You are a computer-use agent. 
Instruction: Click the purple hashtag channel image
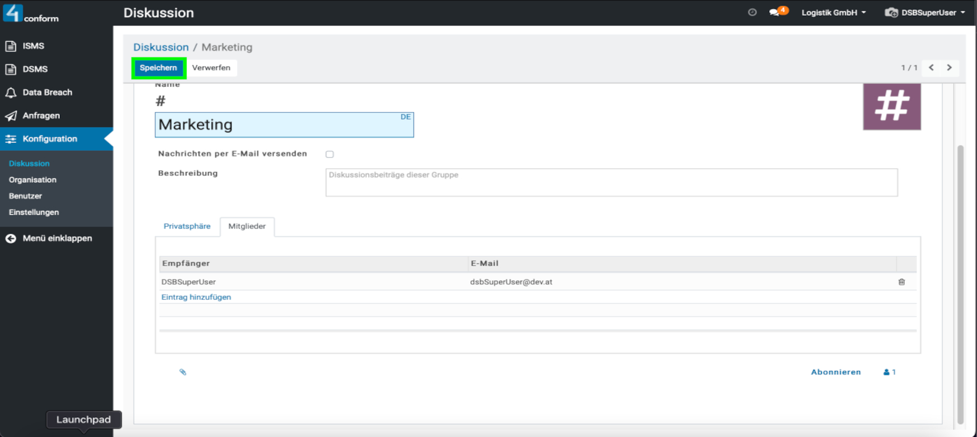[891, 106]
